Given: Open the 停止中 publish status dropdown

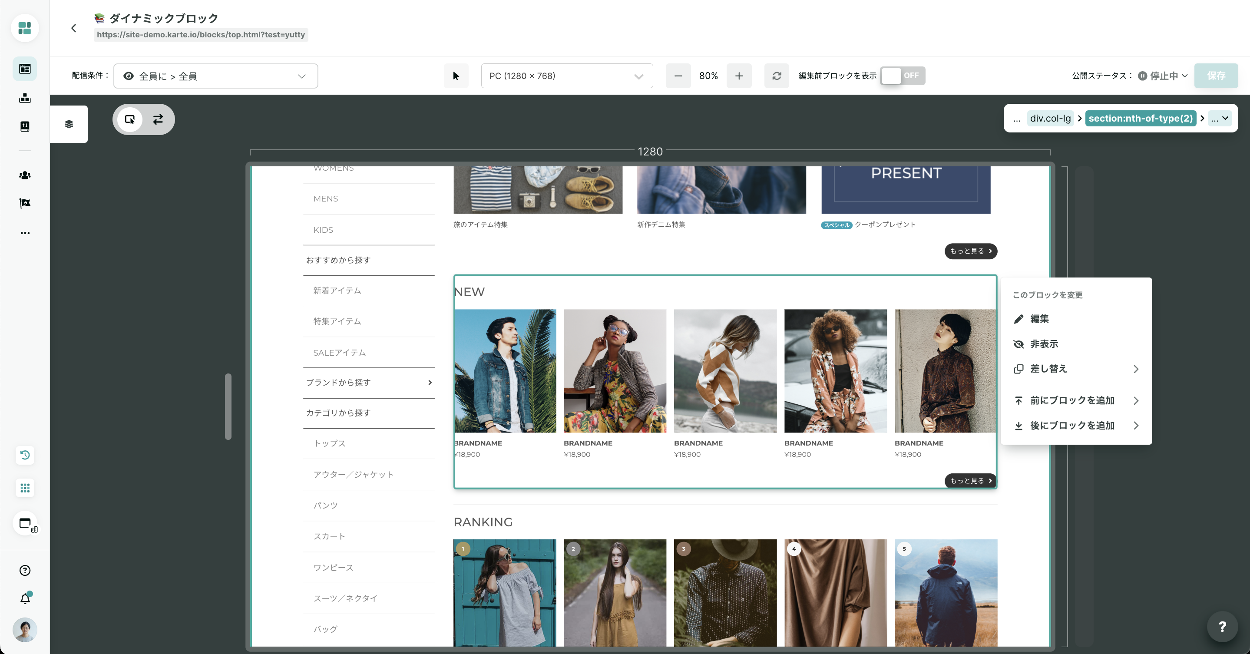Looking at the screenshot, I should (x=1163, y=76).
